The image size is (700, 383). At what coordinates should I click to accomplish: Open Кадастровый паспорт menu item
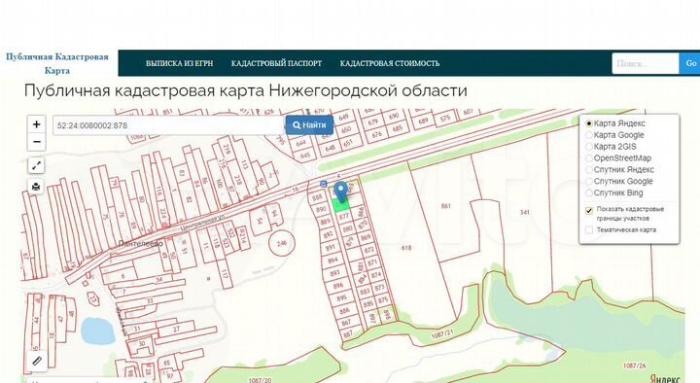coord(276,63)
